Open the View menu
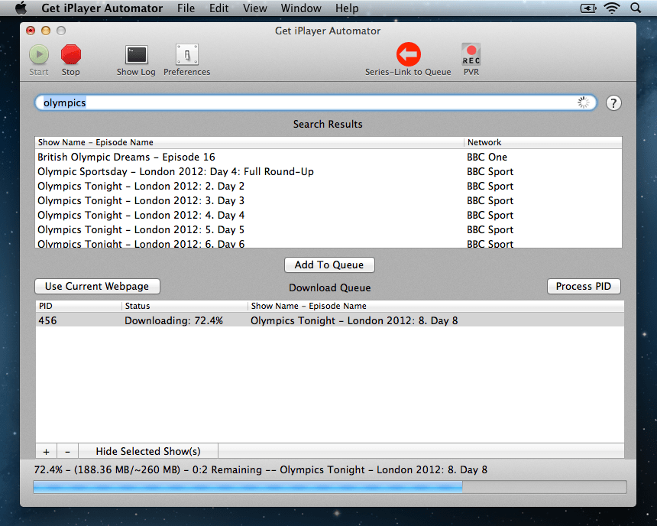 (x=254, y=8)
